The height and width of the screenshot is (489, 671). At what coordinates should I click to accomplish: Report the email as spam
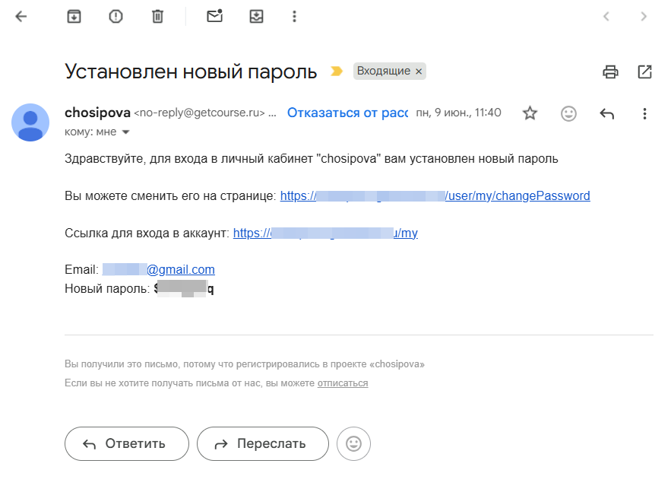pyautogui.click(x=116, y=15)
